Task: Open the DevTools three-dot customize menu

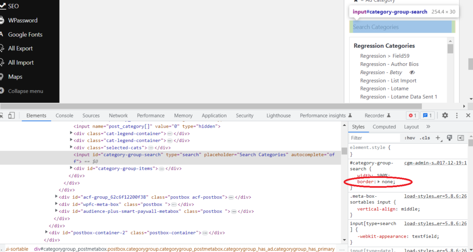Action: pos(457,116)
